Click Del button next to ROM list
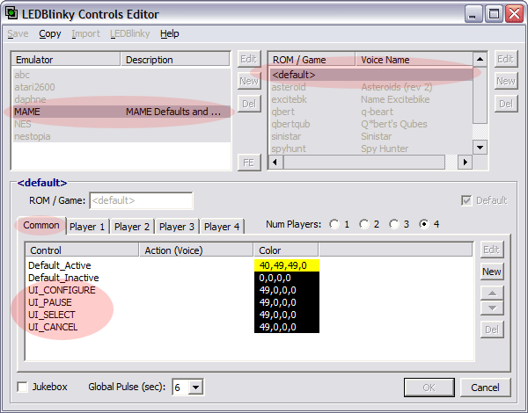 point(506,104)
